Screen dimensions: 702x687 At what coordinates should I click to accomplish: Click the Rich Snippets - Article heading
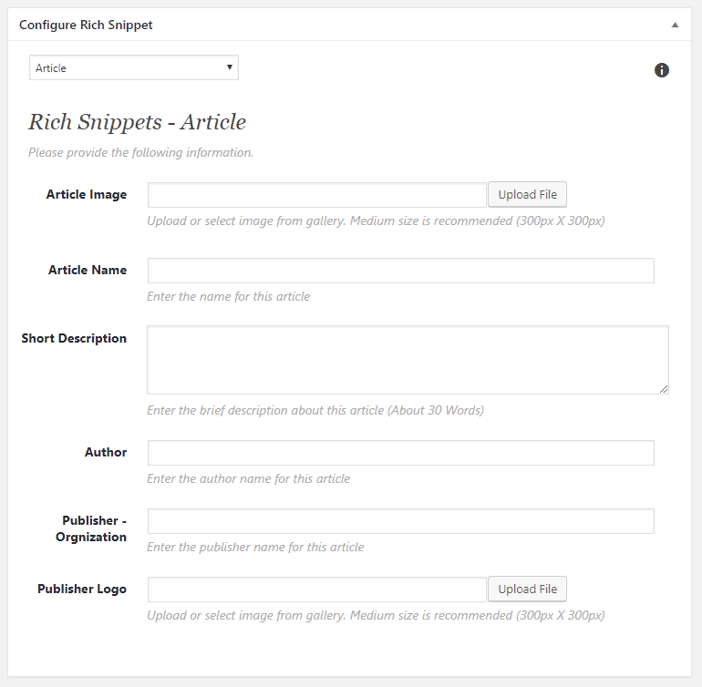tap(137, 122)
